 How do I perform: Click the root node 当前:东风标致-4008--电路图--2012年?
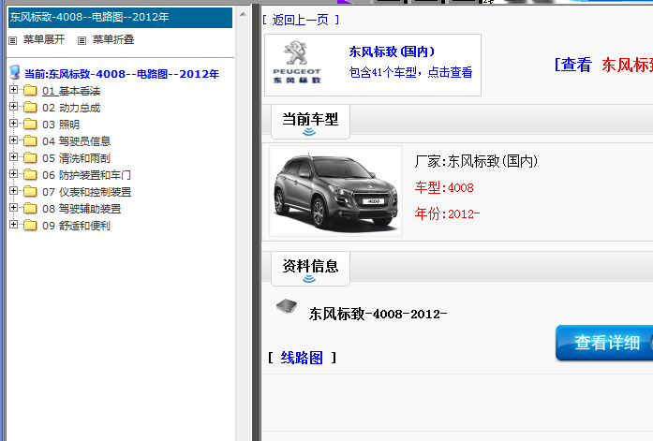coord(122,74)
